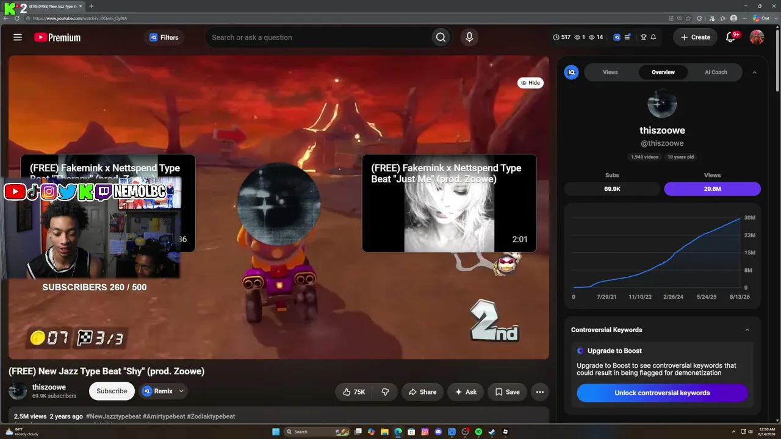Open Steam from the taskbar
781x439 pixels.
click(x=492, y=432)
